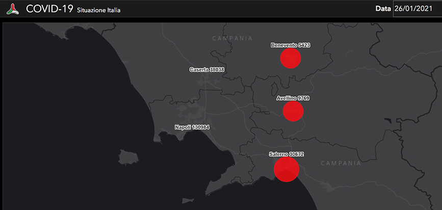Select the Salerno red circle marker
This screenshot has width=442, height=210.
tap(287, 169)
